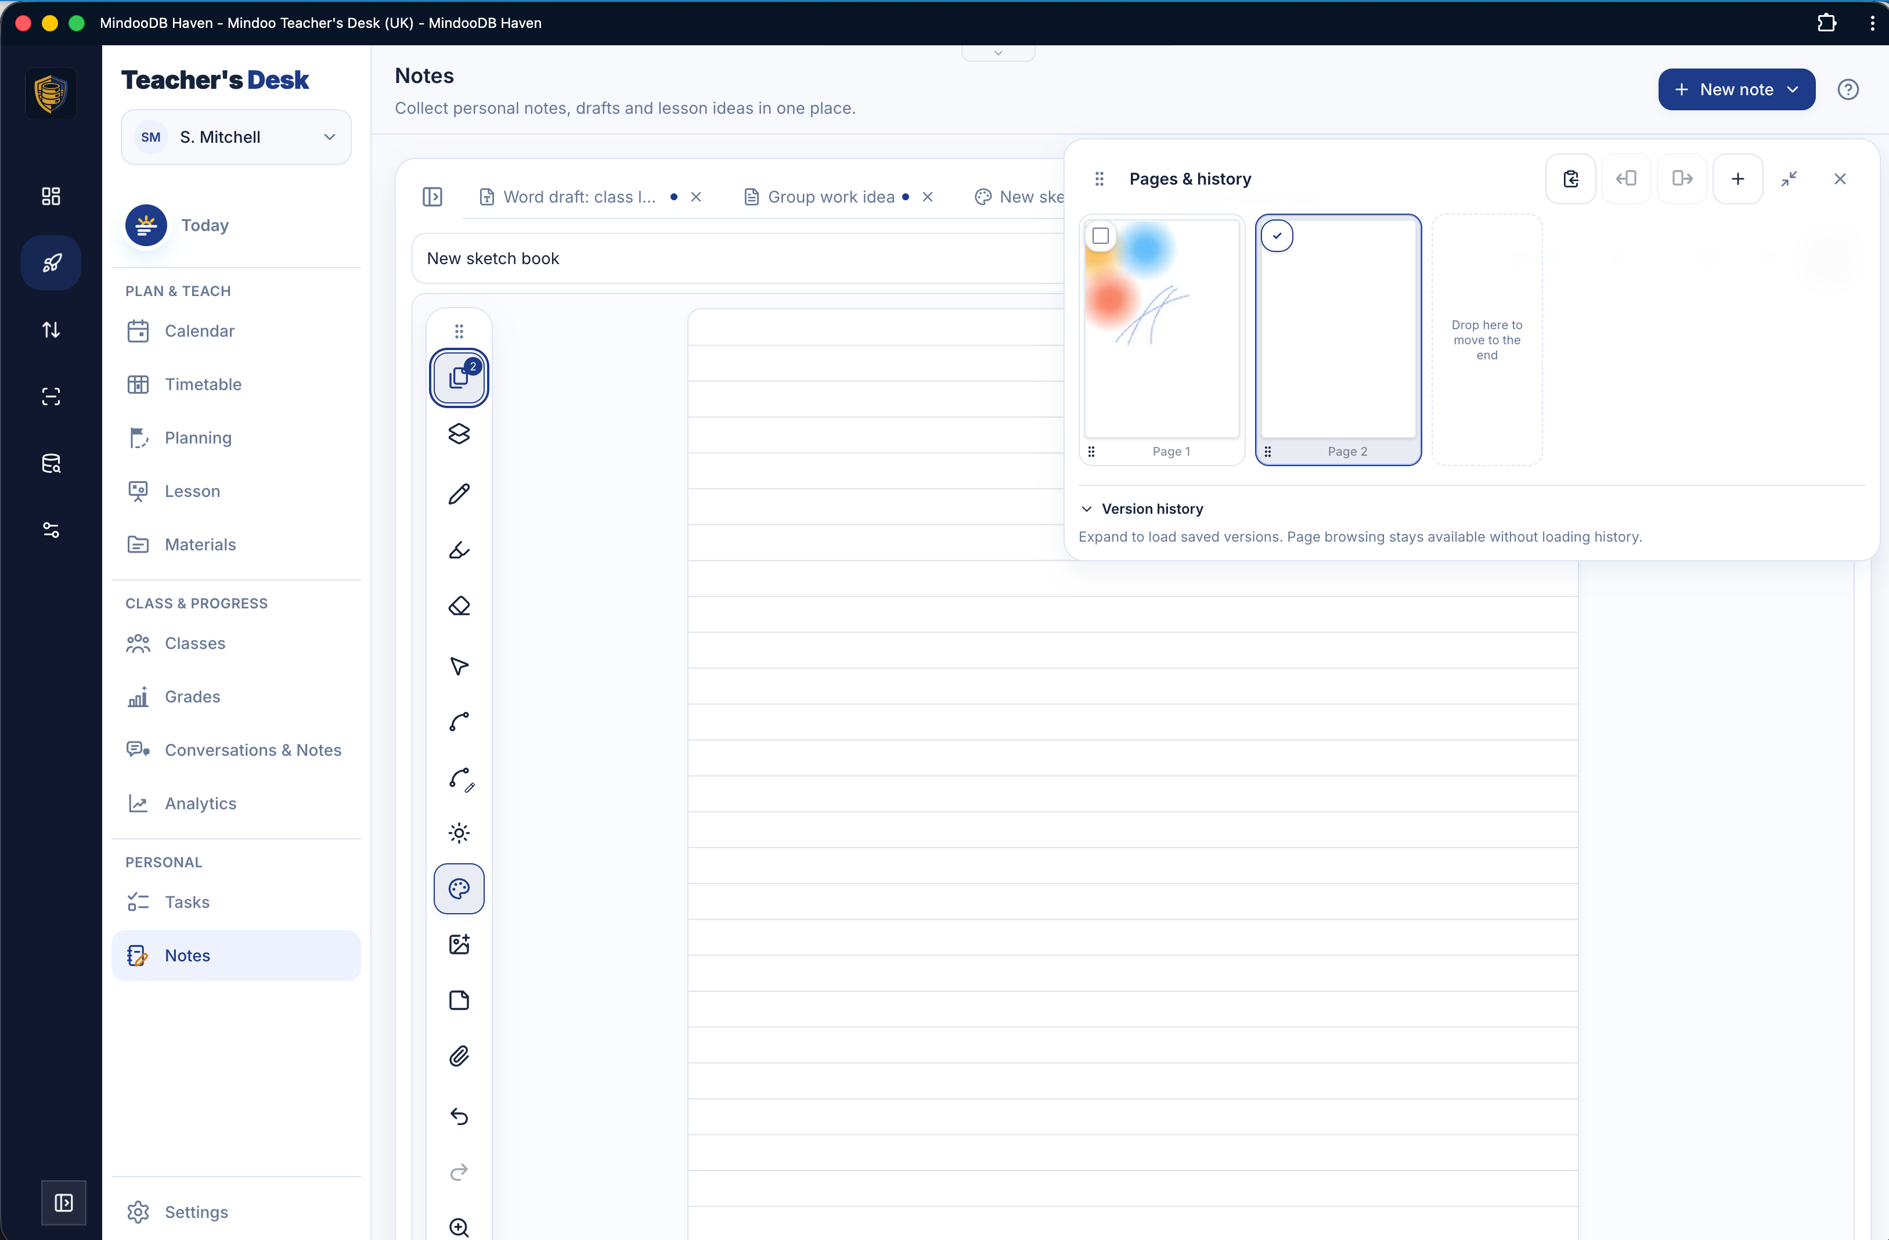
Task: Go to the Today view
Action: (x=236, y=225)
